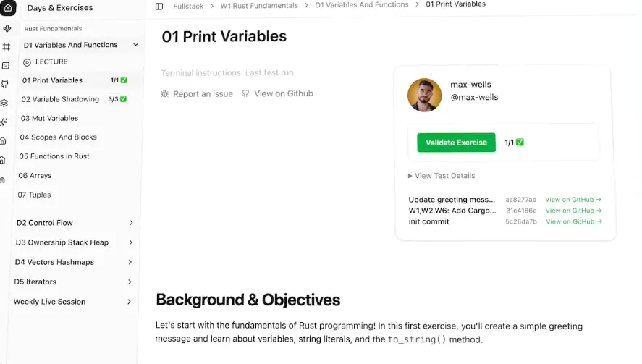
Task: Click green checkmark beside 01 Print Variables
Action: click(x=124, y=80)
